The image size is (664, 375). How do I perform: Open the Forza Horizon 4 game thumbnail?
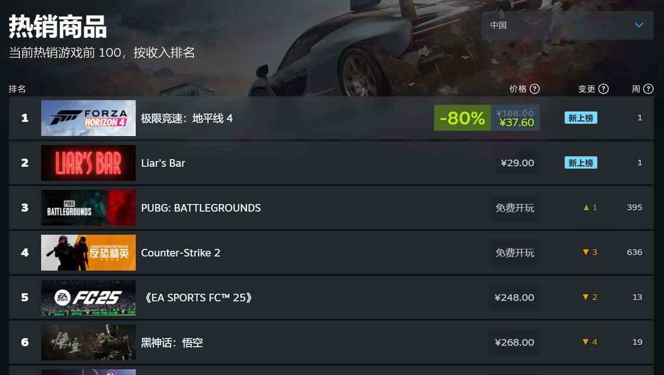pos(88,118)
